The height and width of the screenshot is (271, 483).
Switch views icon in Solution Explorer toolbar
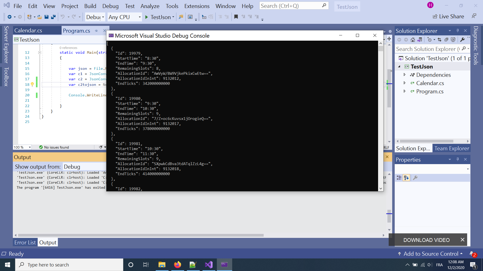click(420, 40)
